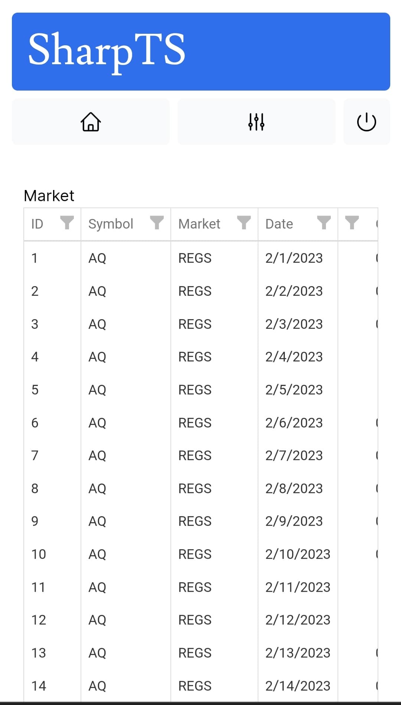Open the Date column filter
This screenshot has width=401, height=705.
[324, 223]
